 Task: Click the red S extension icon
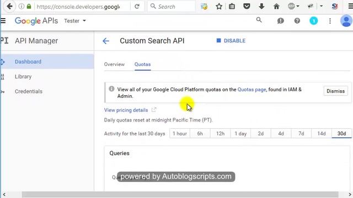coord(335,6)
